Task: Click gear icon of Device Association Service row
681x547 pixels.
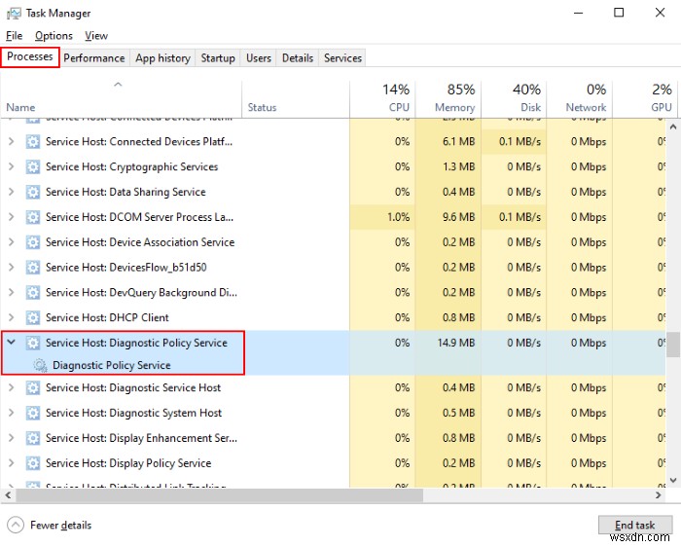Action: pyautogui.click(x=33, y=242)
